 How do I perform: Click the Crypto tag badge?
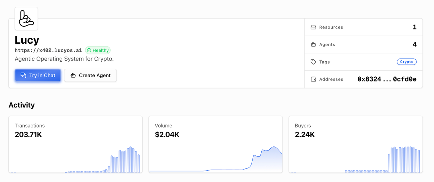407,62
